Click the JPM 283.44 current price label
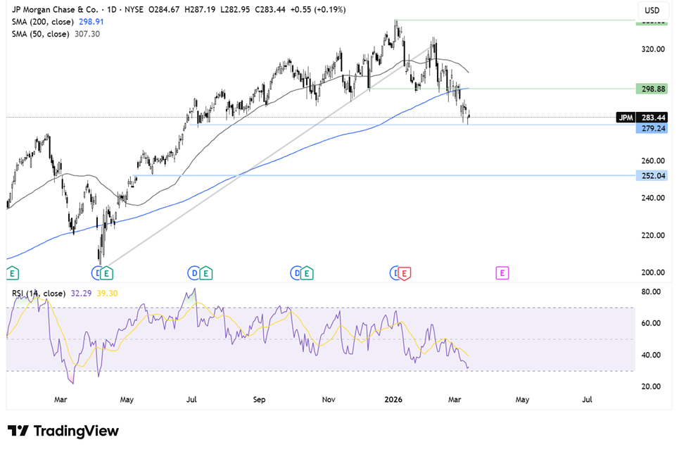The height and width of the screenshot is (452, 679). (642, 118)
